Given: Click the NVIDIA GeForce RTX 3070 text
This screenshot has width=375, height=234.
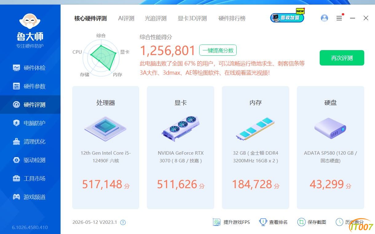Looking at the screenshot, I should 181,157.
